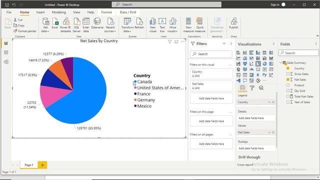Remove Net Sales from Values well

(273, 132)
